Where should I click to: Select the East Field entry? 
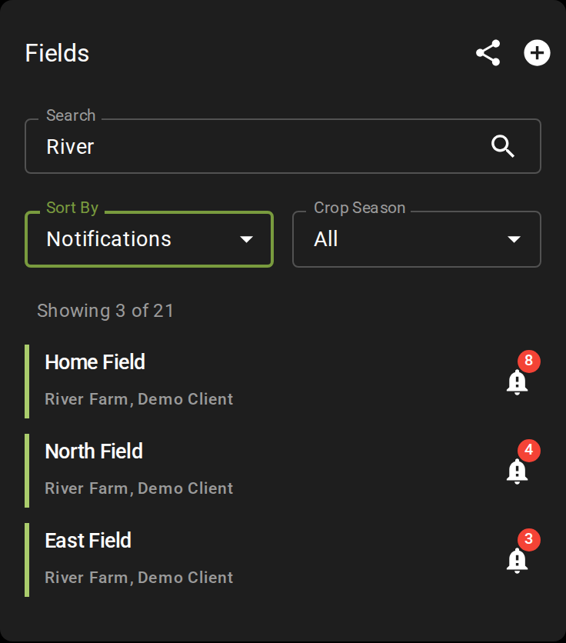[x=283, y=560]
